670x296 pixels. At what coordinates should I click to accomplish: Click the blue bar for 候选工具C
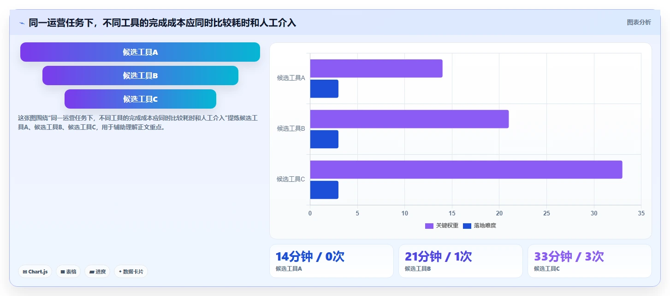pyautogui.click(x=324, y=190)
